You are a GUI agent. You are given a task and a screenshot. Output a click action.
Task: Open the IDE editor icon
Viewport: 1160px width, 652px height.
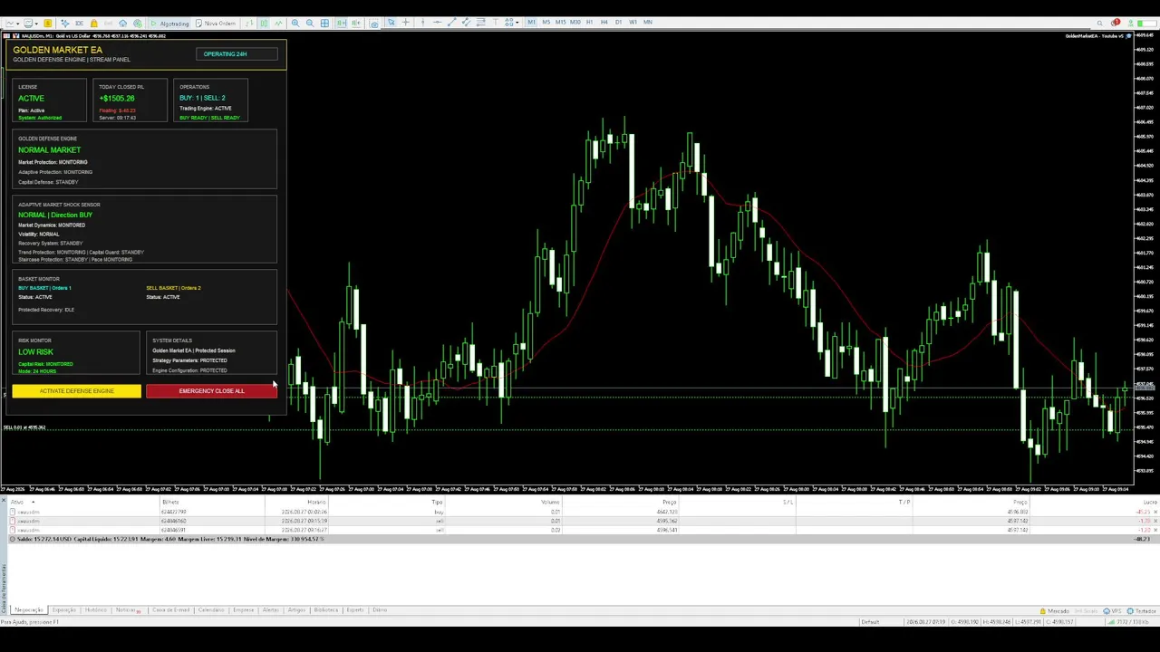pos(79,23)
